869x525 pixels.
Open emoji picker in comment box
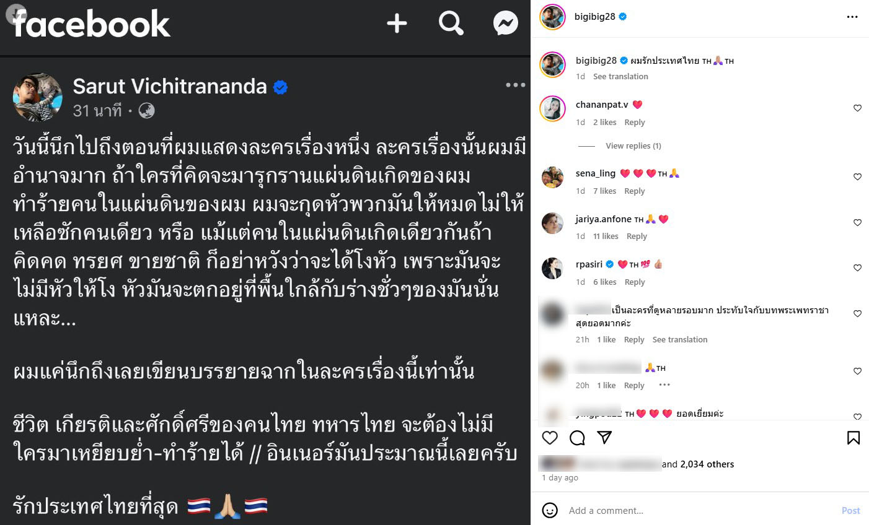(x=550, y=510)
